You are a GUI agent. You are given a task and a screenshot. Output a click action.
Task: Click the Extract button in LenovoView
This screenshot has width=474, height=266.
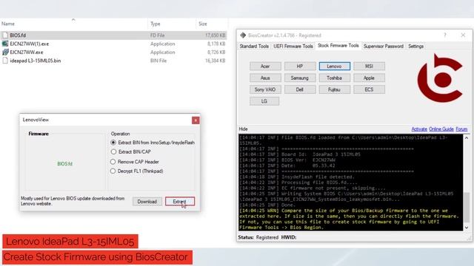coord(180,202)
